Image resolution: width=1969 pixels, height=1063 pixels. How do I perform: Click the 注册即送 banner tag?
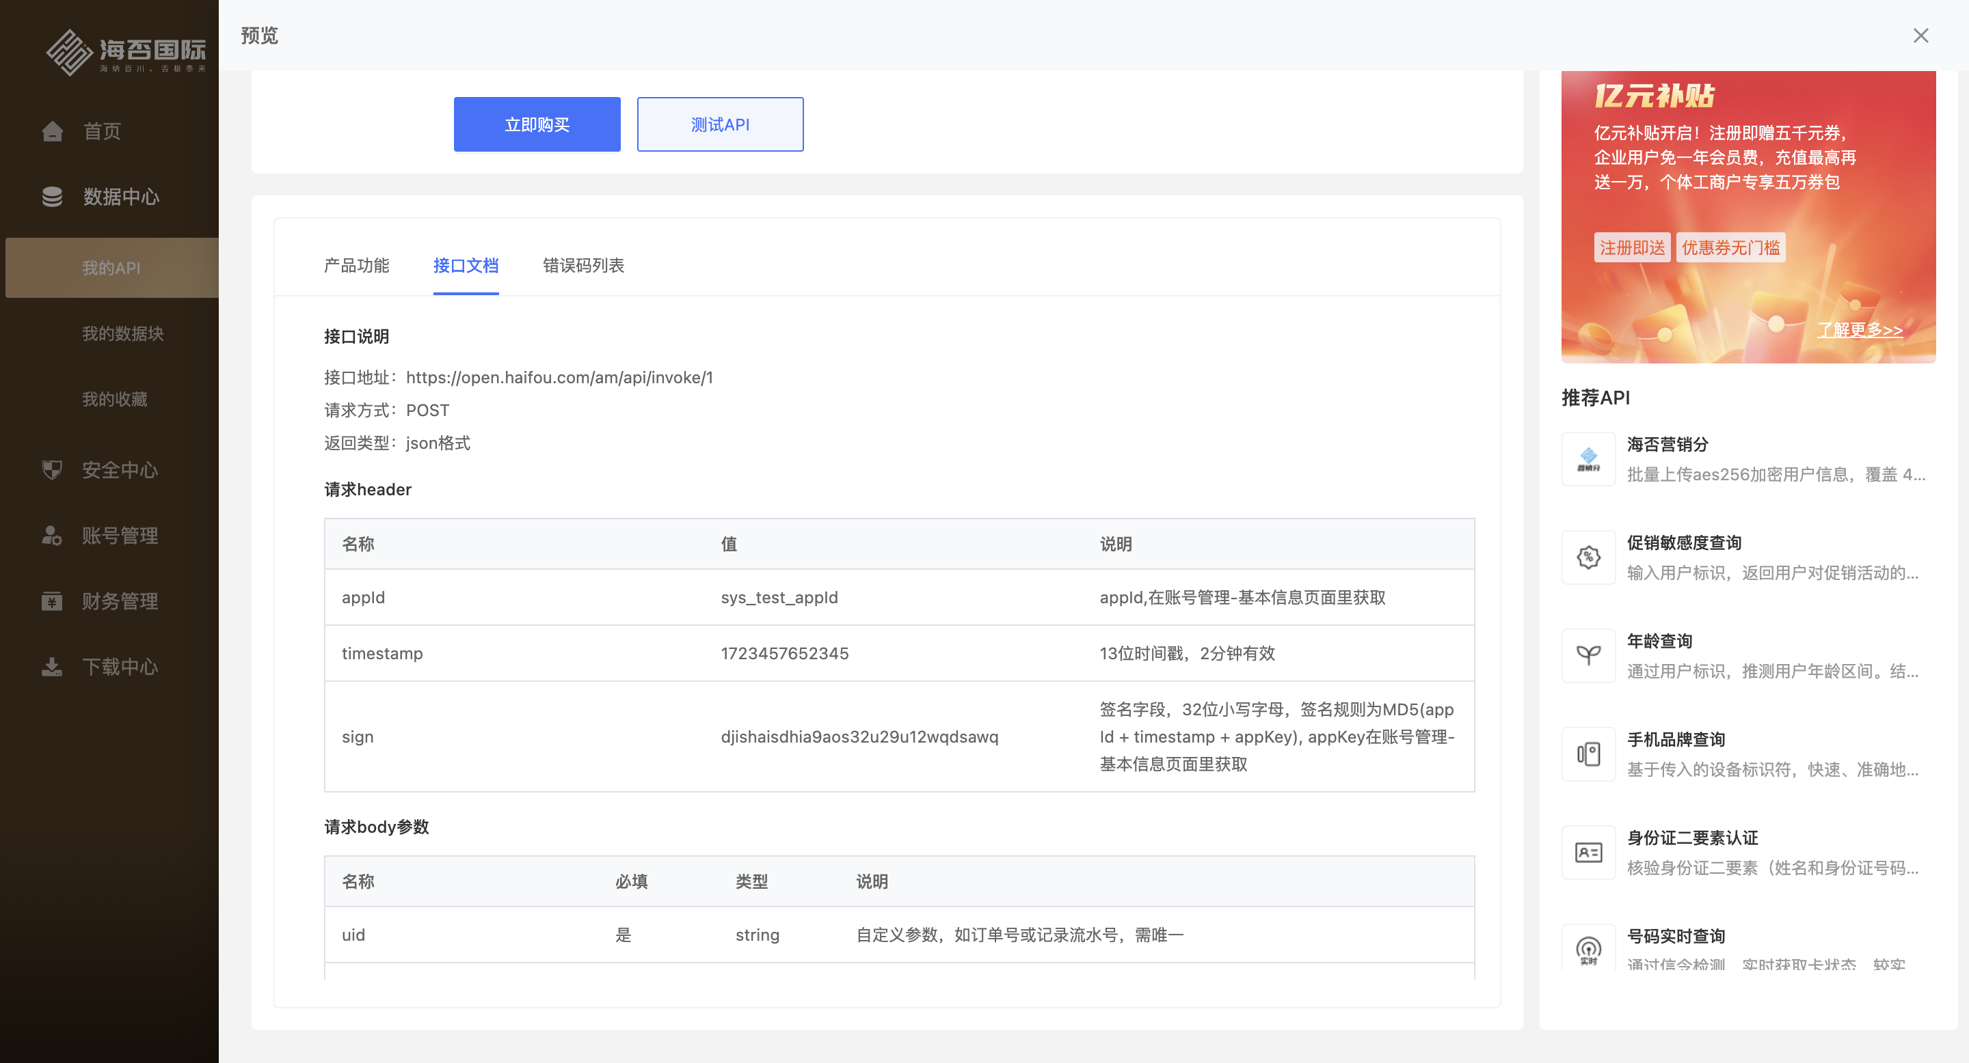pos(1632,247)
